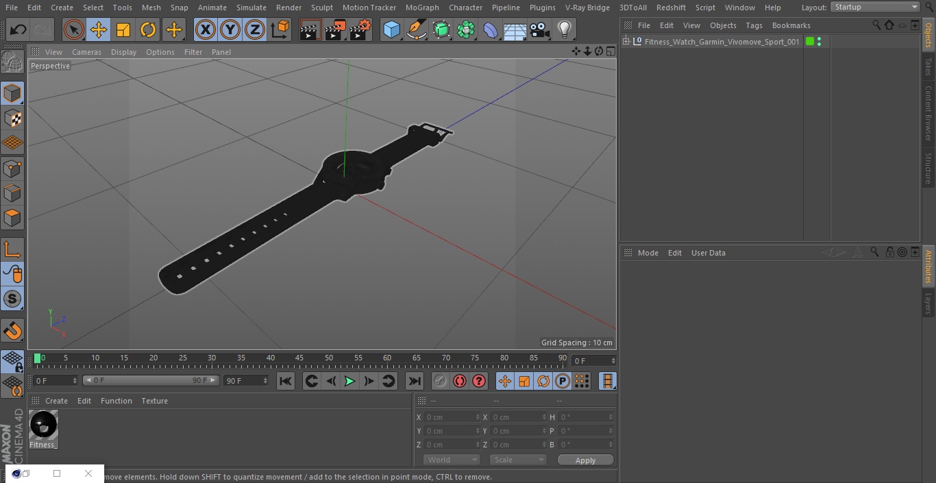The width and height of the screenshot is (936, 483).
Task: Toggle X axis lock
Action: point(205,30)
